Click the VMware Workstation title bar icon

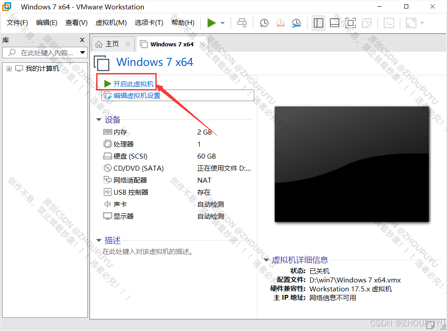[7, 7]
